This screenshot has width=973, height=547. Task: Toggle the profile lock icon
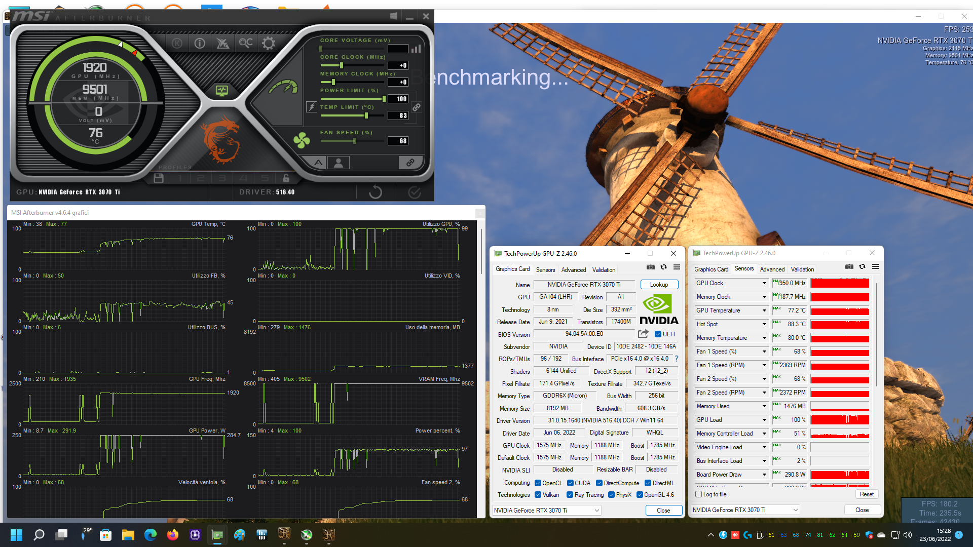[x=286, y=178]
